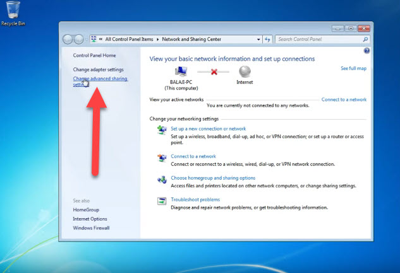This screenshot has width=400, height=273.
Task: Click the 'Change your networking settings' heading
Action: [x=184, y=119]
